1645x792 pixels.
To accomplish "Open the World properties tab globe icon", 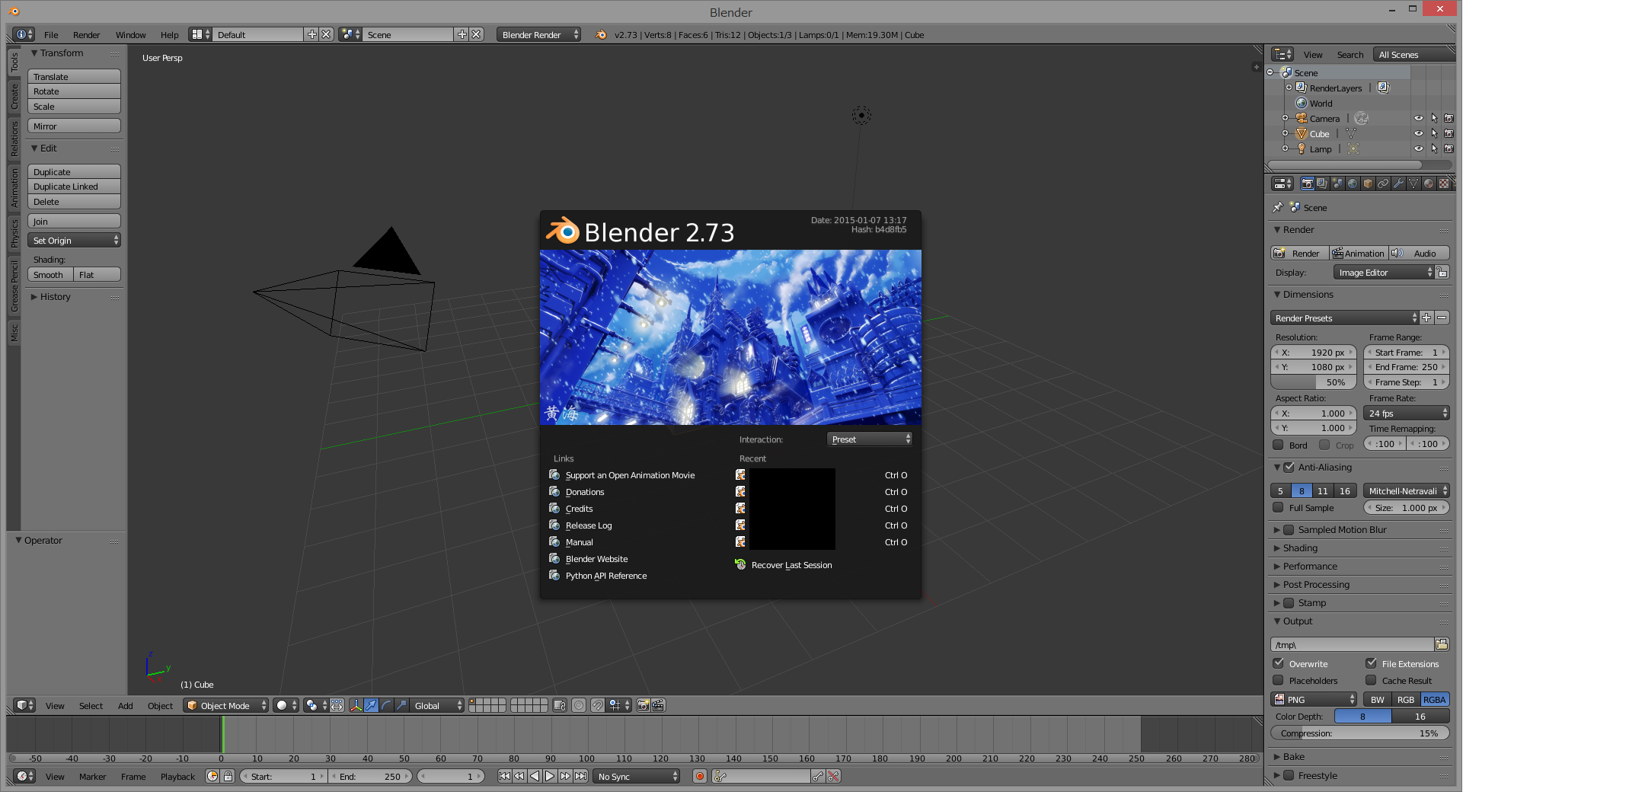I will [x=1353, y=184].
